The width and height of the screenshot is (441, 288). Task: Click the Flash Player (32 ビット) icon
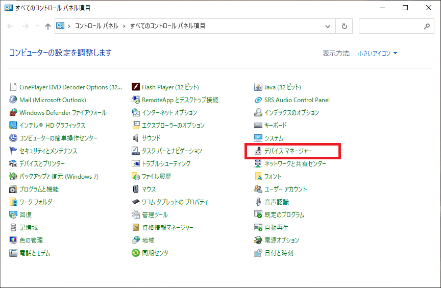tap(136, 87)
